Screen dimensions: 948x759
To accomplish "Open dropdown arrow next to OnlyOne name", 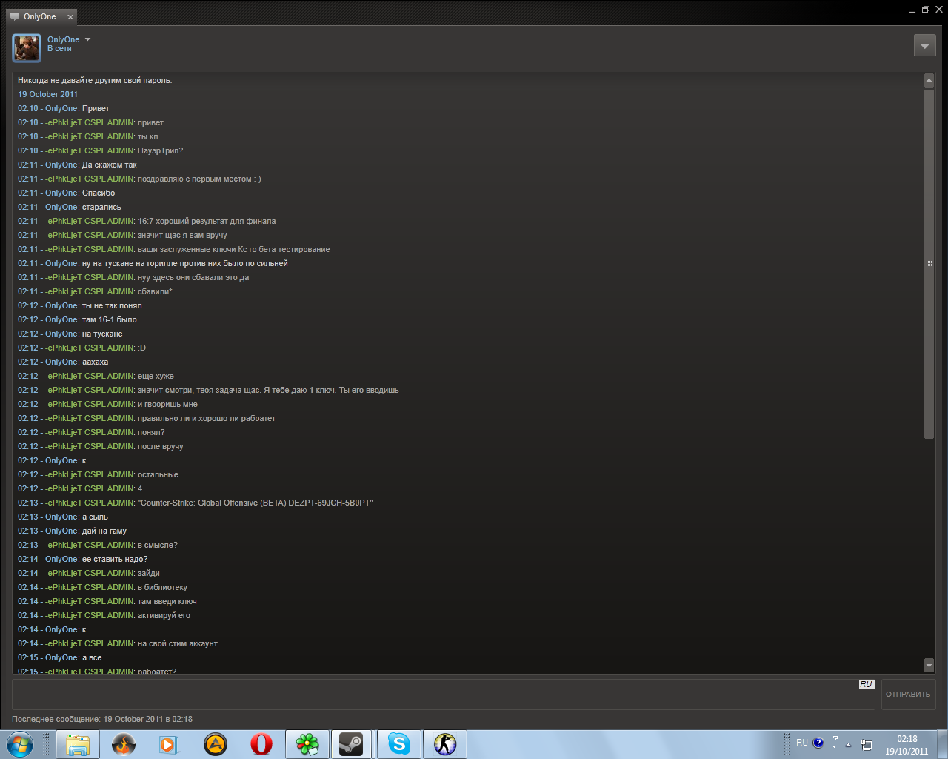I will coord(87,39).
